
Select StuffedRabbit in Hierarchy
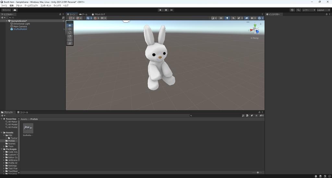[20, 29]
